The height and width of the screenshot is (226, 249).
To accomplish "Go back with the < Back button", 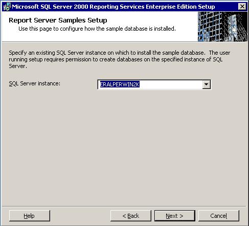I will (131, 216).
